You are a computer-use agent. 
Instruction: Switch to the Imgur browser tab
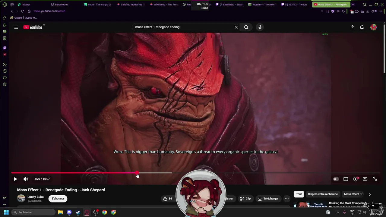coord(97,5)
